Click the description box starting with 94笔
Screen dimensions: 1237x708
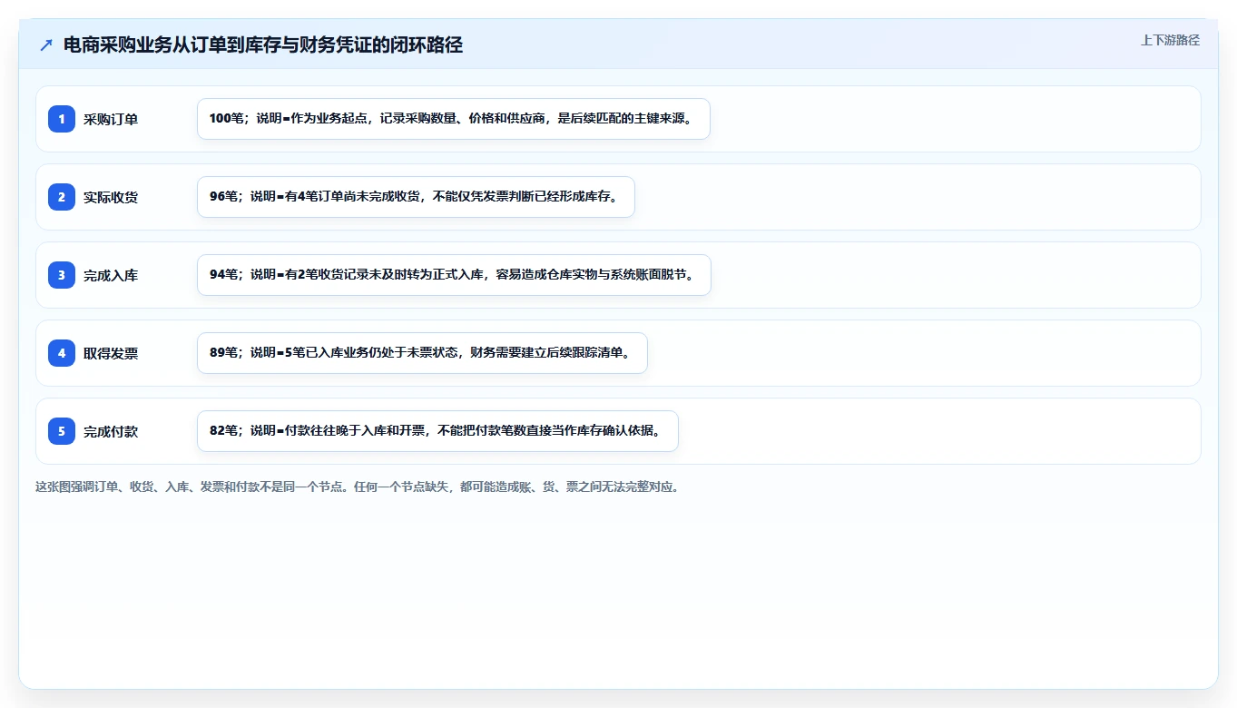[x=454, y=275]
